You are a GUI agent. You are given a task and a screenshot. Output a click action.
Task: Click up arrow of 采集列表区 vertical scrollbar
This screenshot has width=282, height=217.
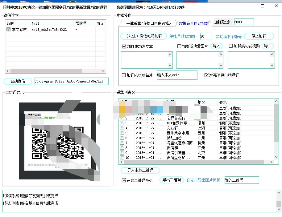(x=276, y=101)
